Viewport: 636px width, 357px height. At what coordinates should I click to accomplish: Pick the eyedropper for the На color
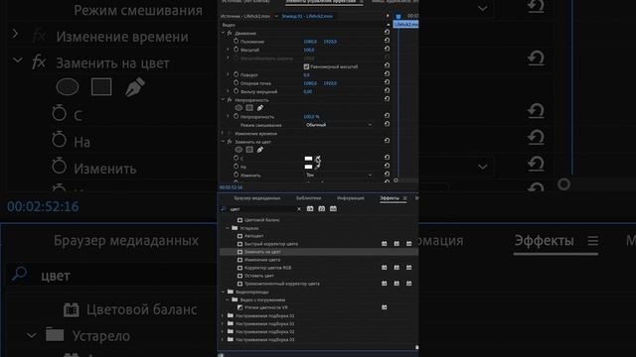[x=318, y=166]
